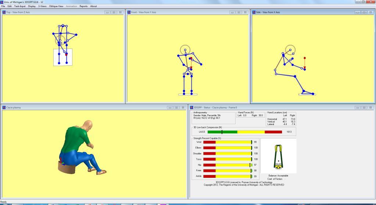This screenshot has width=376, height=205.
Task: Click the Wrist strength percent bar
Action: pos(228,142)
